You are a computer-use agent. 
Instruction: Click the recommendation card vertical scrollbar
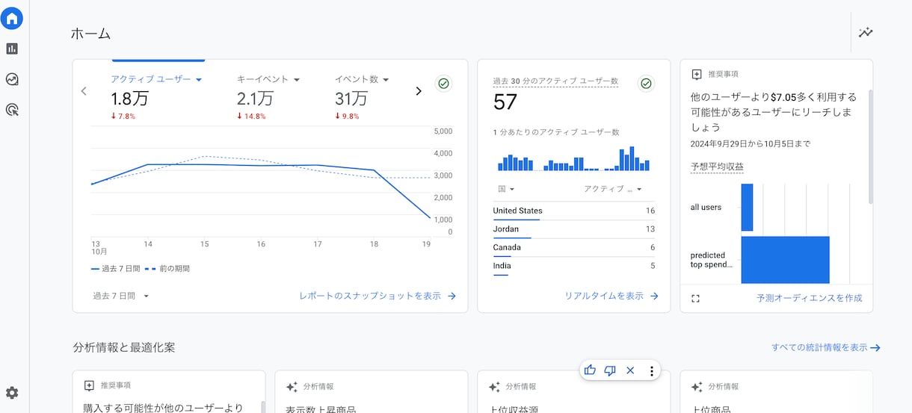coord(870,146)
